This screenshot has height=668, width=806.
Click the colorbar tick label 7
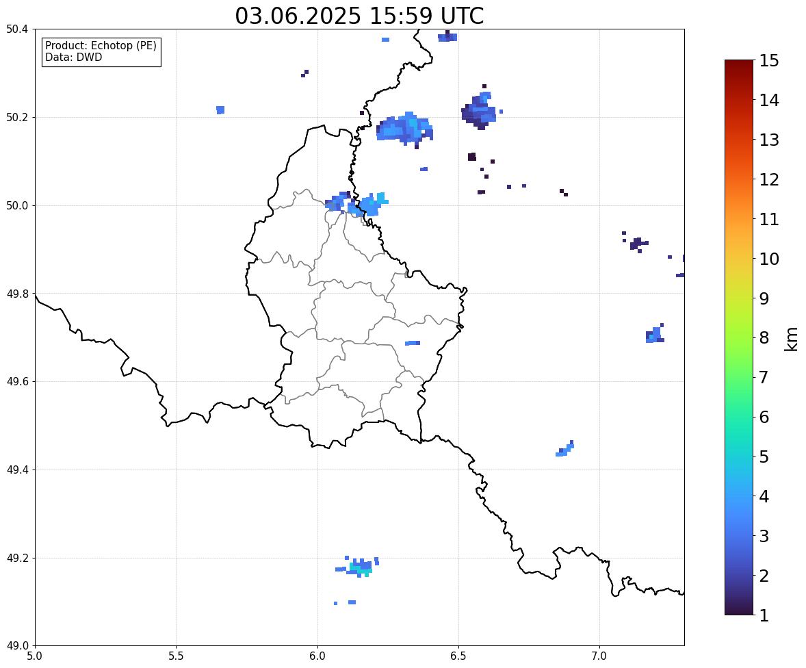click(x=764, y=377)
